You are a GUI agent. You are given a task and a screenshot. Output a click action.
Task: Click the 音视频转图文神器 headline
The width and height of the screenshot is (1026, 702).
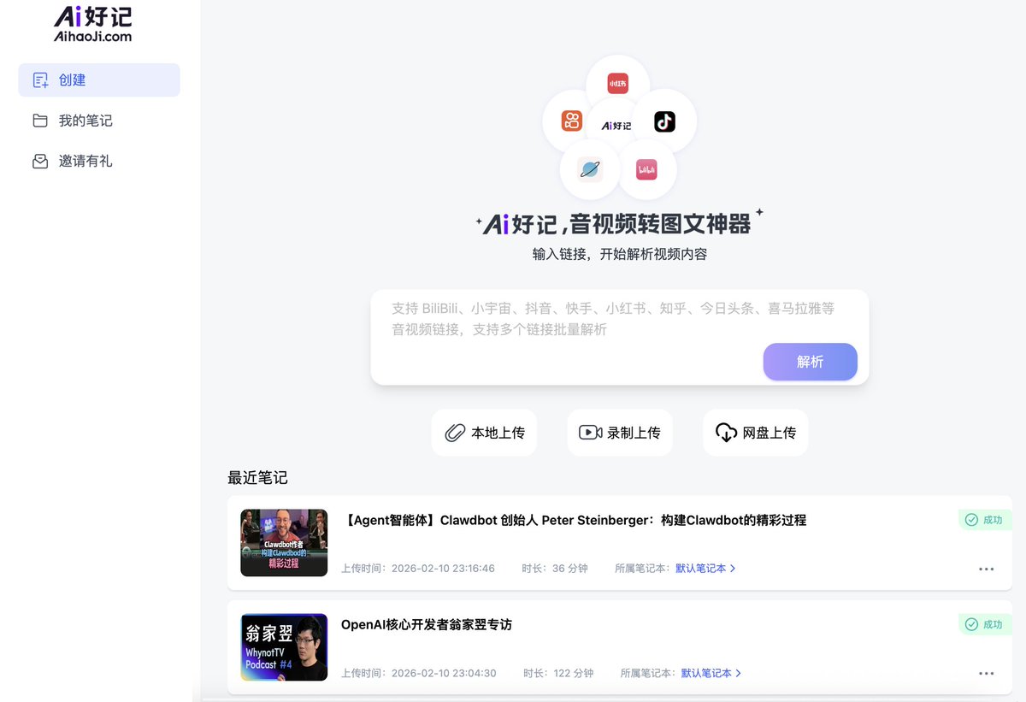(x=661, y=224)
